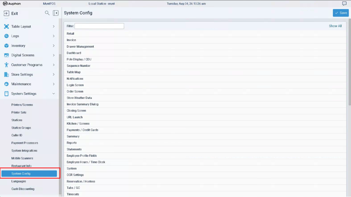
Task: Expand the Digital Screens chevron
Action: tap(54, 55)
